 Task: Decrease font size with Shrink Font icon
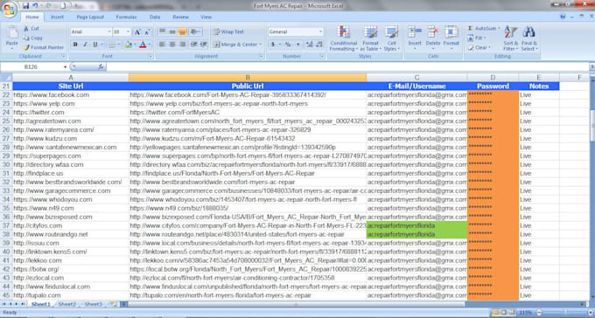click(x=147, y=32)
